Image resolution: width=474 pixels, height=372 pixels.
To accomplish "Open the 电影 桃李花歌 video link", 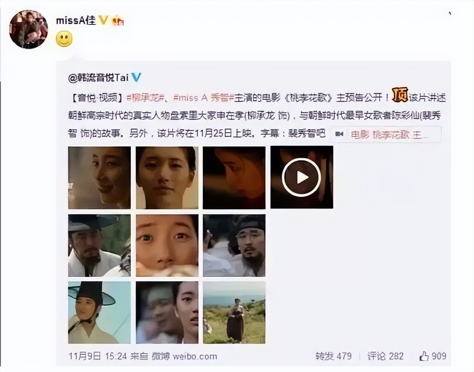I will (386, 134).
